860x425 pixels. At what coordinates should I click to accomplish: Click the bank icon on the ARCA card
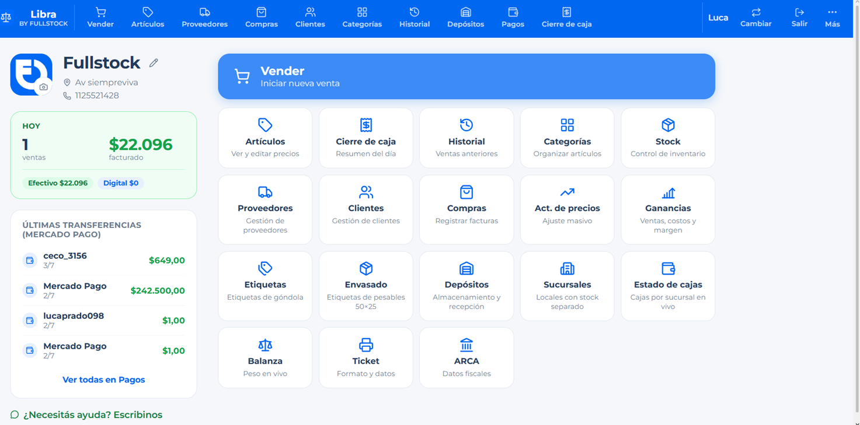tap(466, 345)
